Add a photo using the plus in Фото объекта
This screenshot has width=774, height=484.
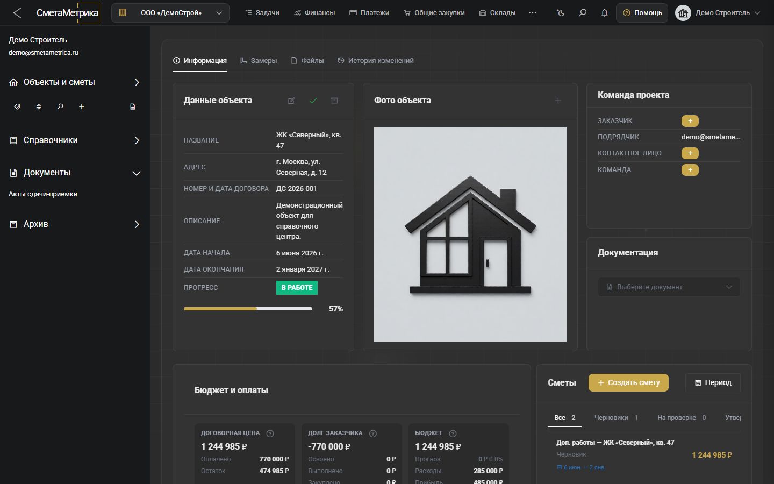558,101
